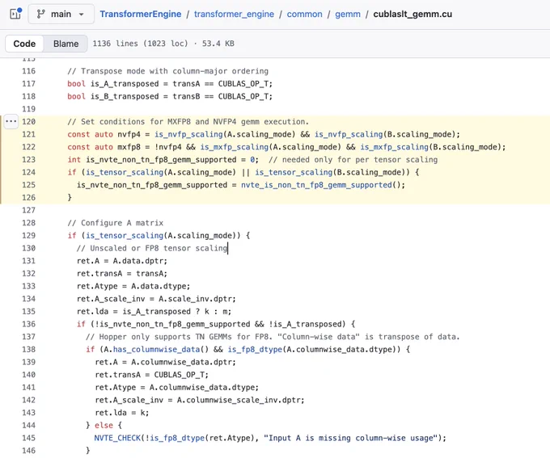The image size is (550, 458).
Task: Click line number 126
Action: click(x=29, y=197)
